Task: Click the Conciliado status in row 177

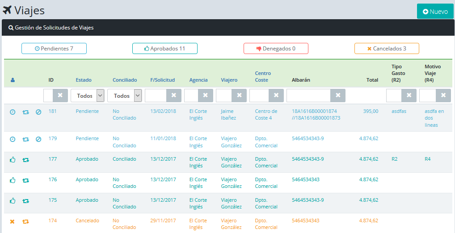Action: click(124, 159)
